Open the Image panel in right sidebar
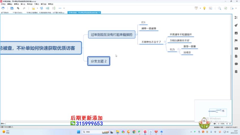The height and width of the screenshot is (135, 240). (236, 33)
